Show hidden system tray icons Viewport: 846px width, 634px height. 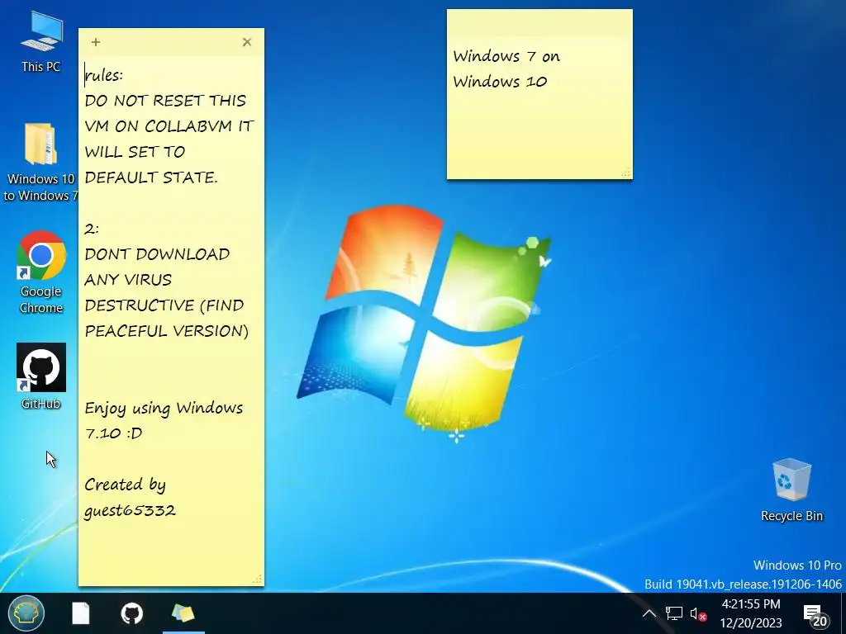click(649, 613)
